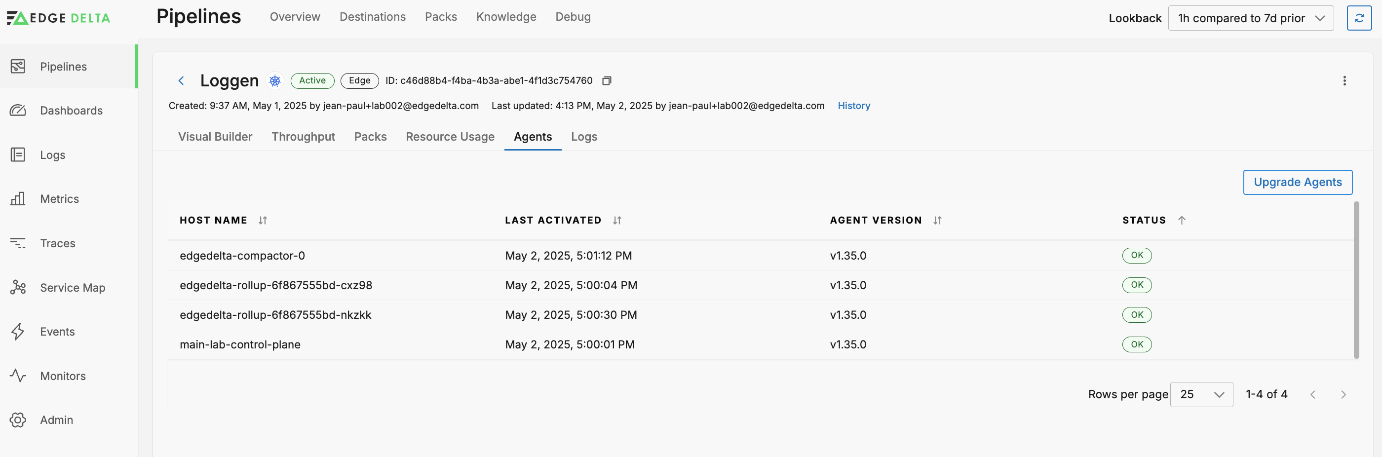Click the Edge type badge

(x=359, y=81)
